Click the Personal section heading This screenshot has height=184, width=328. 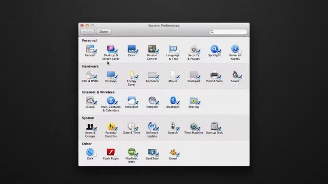(x=89, y=40)
